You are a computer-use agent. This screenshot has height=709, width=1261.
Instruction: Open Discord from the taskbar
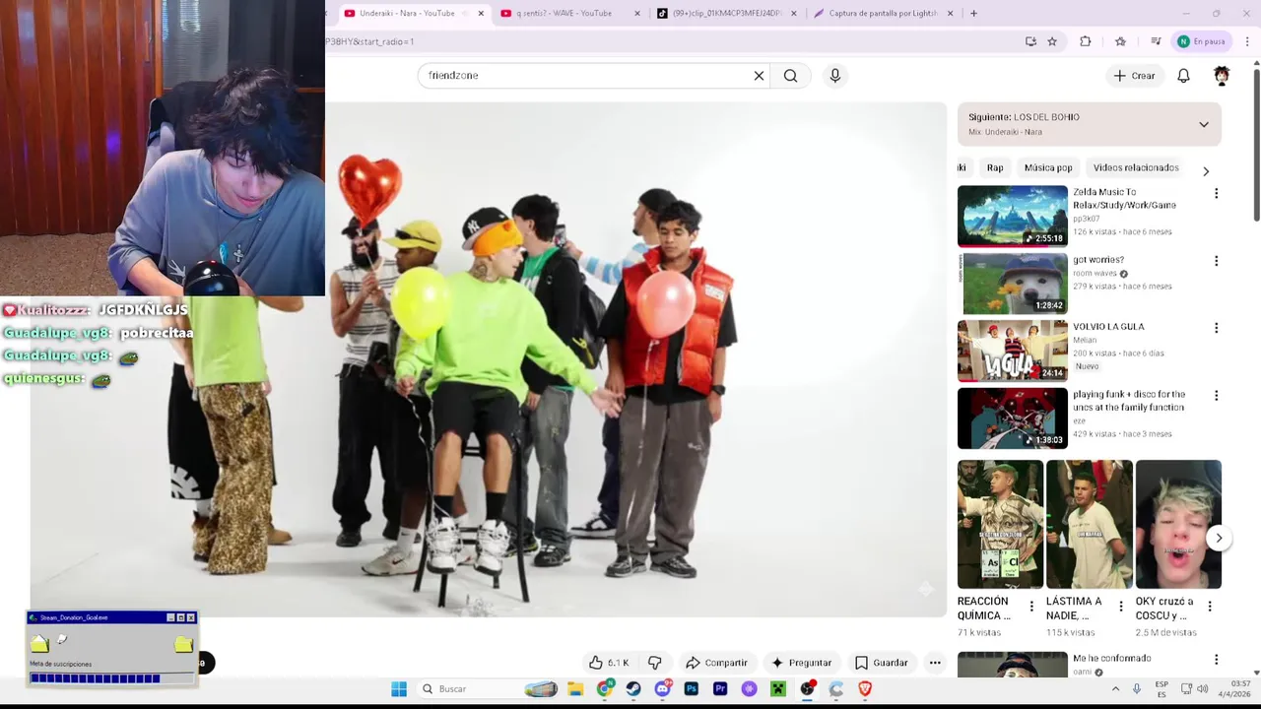click(x=662, y=689)
